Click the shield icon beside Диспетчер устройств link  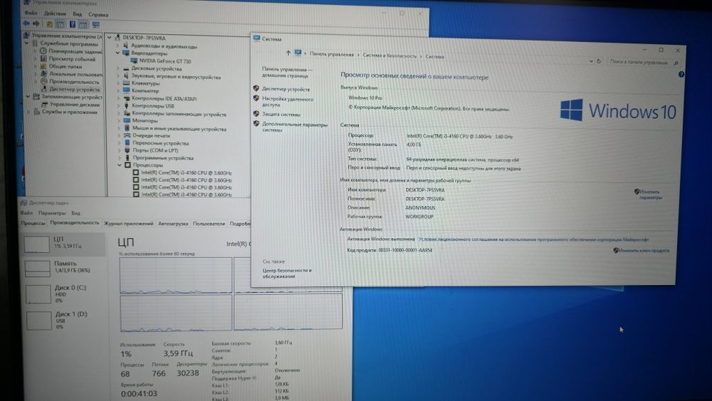[256, 88]
